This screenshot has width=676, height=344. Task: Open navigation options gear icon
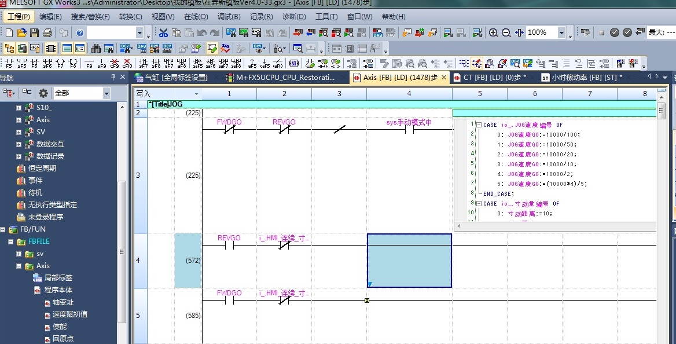43,93
